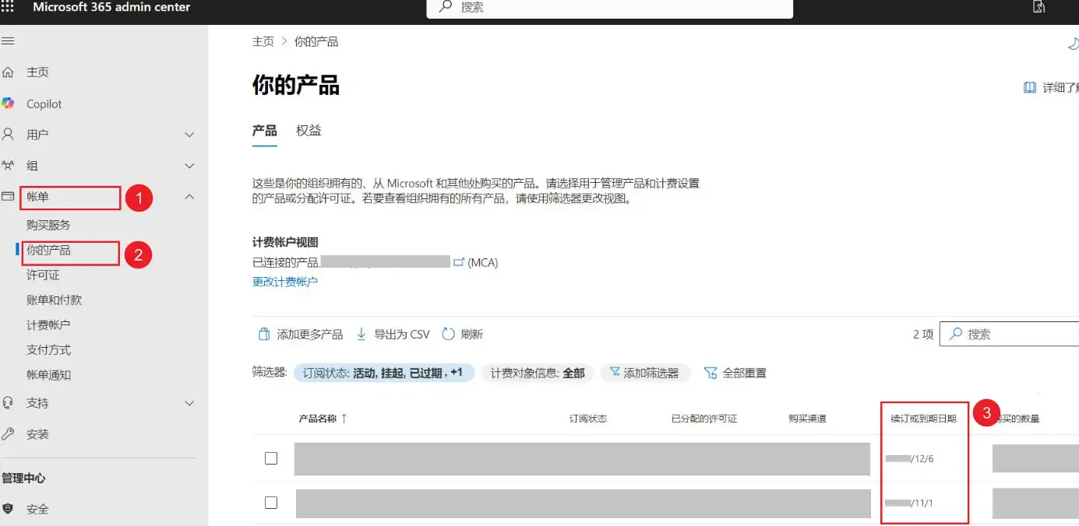Click the billing card icon beside 帐单
The height and width of the screenshot is (526, 1079).
[9, 197]
